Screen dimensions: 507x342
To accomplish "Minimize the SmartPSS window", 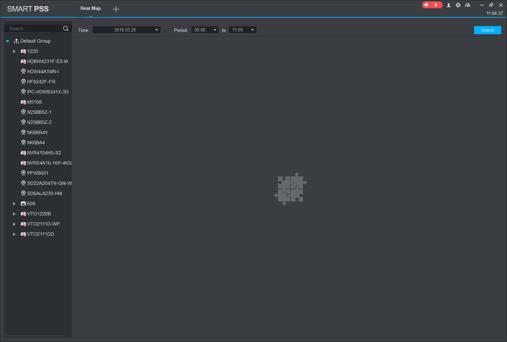I will coord(482,5).
